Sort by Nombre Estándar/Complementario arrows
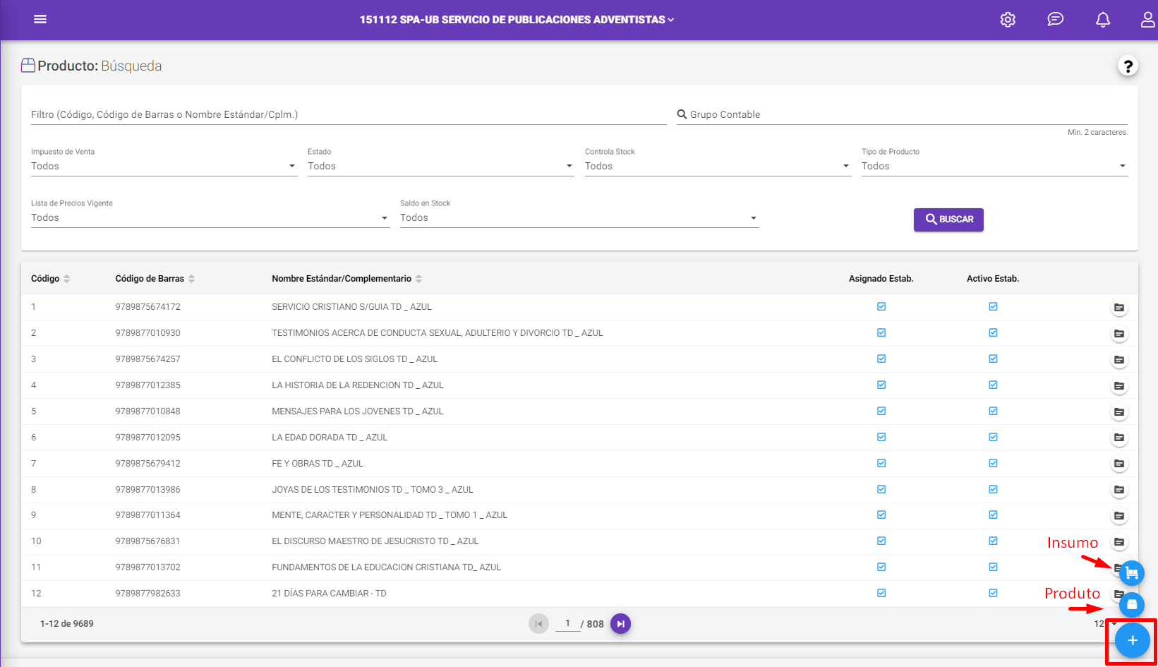Screen dimensions: 1158x667 click(x=418, y=279)
